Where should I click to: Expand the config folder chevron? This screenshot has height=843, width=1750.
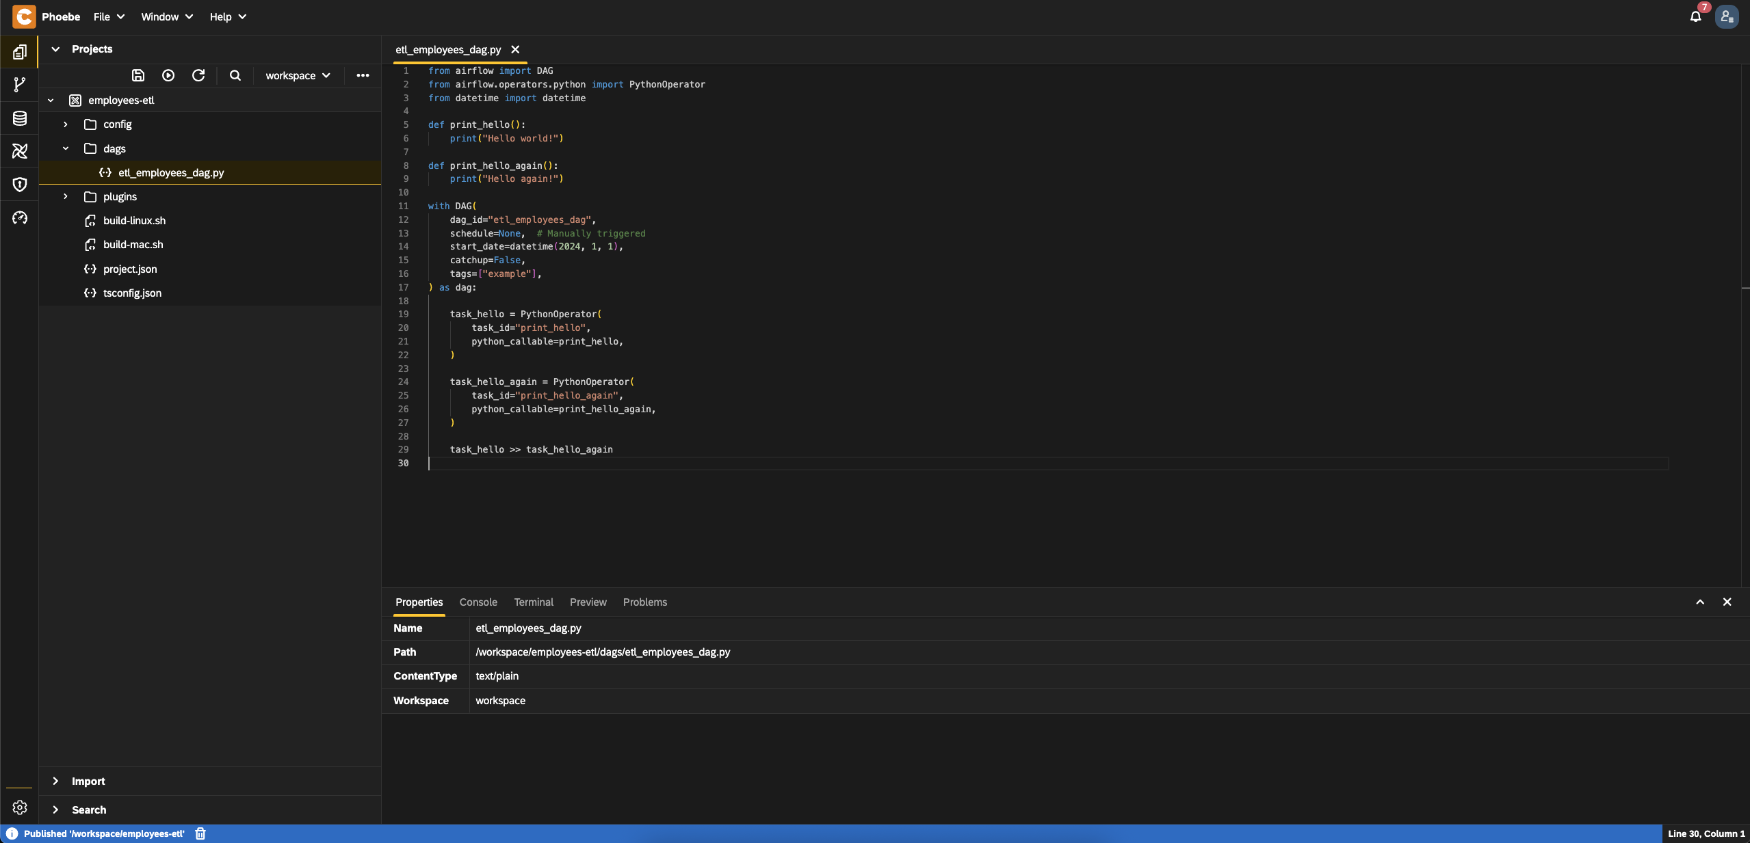click(66, 124)
